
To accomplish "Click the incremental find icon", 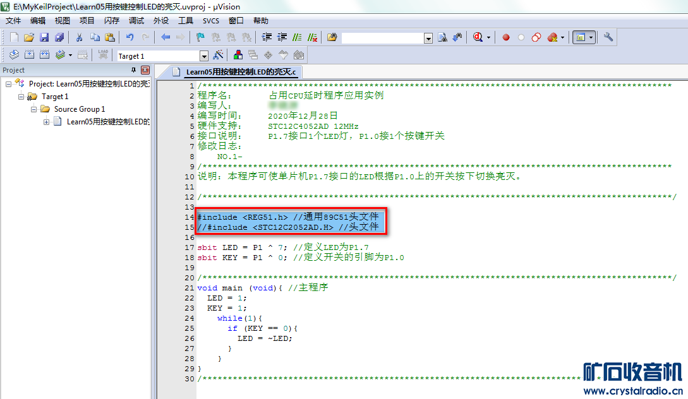I will (x=457, y=38).
